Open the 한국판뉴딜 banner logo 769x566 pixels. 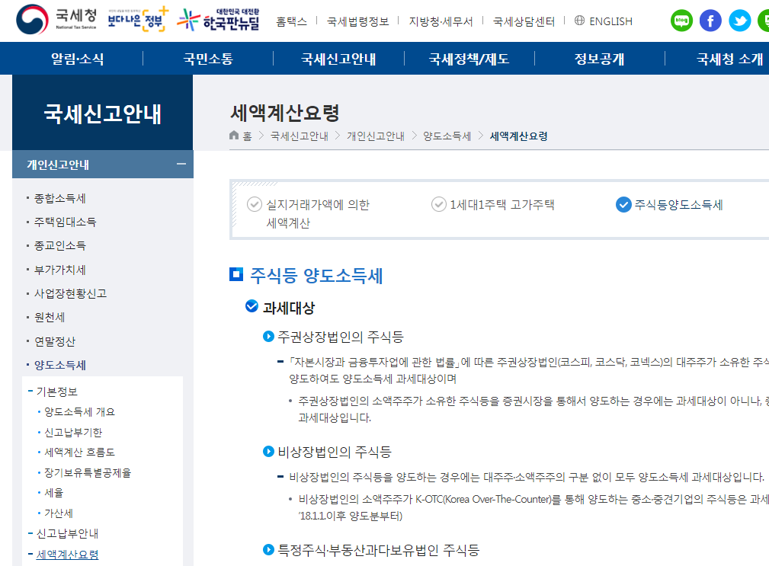[218, 20]
